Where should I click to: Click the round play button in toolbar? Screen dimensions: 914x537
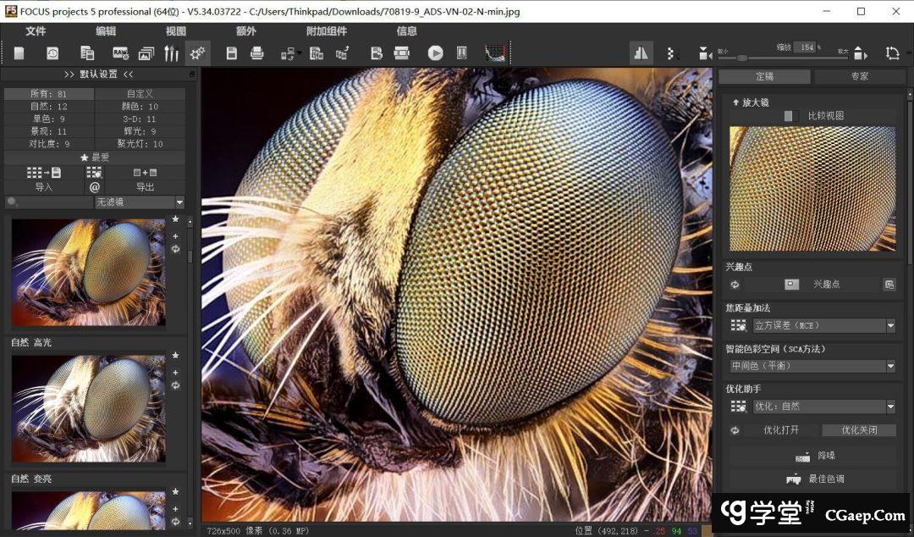[x=435, y=53]
